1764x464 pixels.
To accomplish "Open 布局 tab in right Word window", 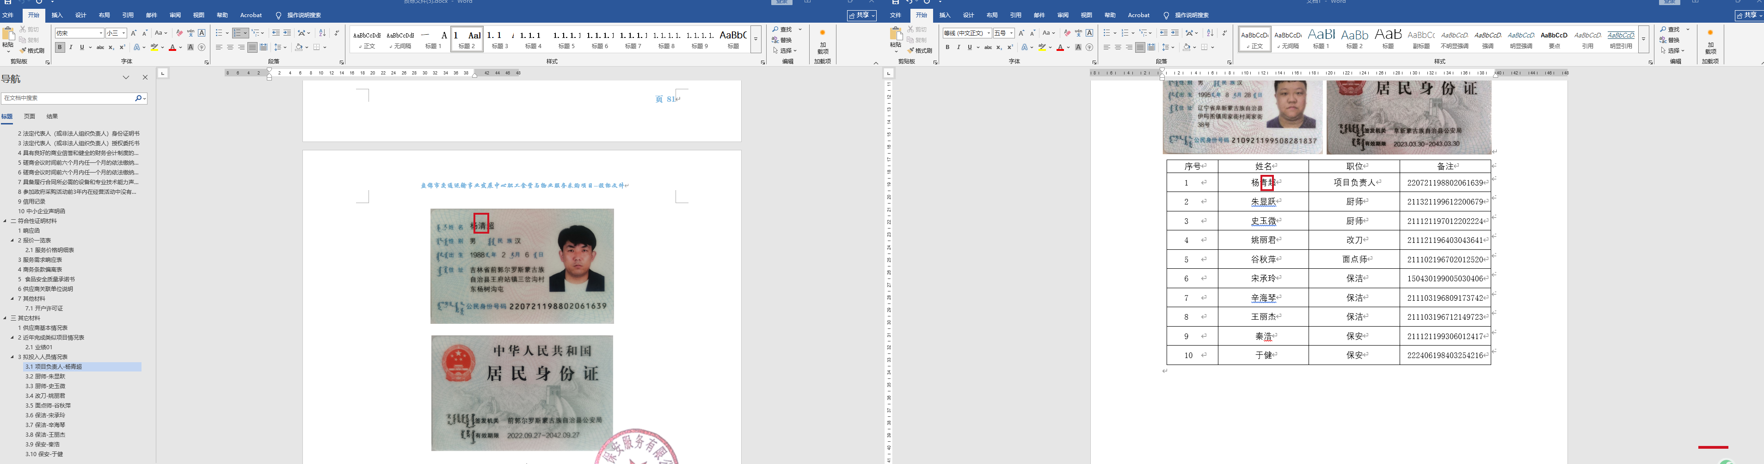I will pyautogui.click(x=992, y=15).
